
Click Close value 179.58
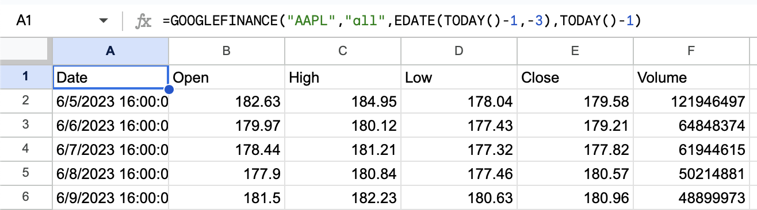coord(575,102)
